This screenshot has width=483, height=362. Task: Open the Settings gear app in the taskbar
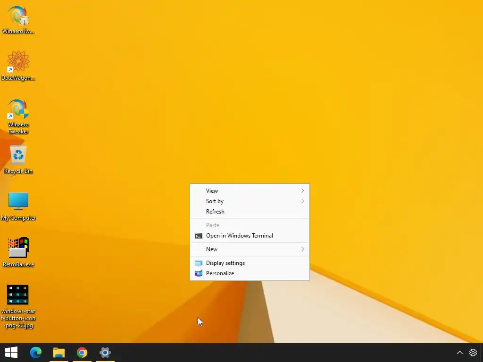click(x=105, y=353)
